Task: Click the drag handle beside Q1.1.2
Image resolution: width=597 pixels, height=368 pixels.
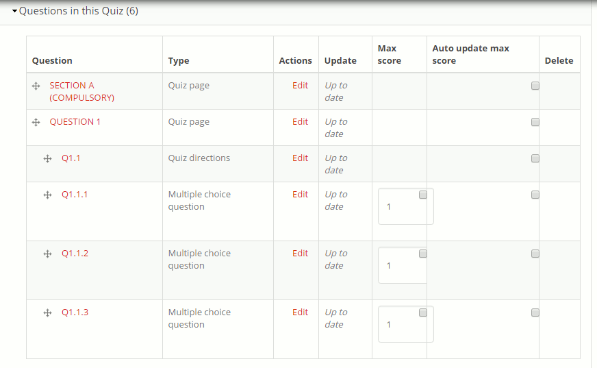Action: pos(47,254)
